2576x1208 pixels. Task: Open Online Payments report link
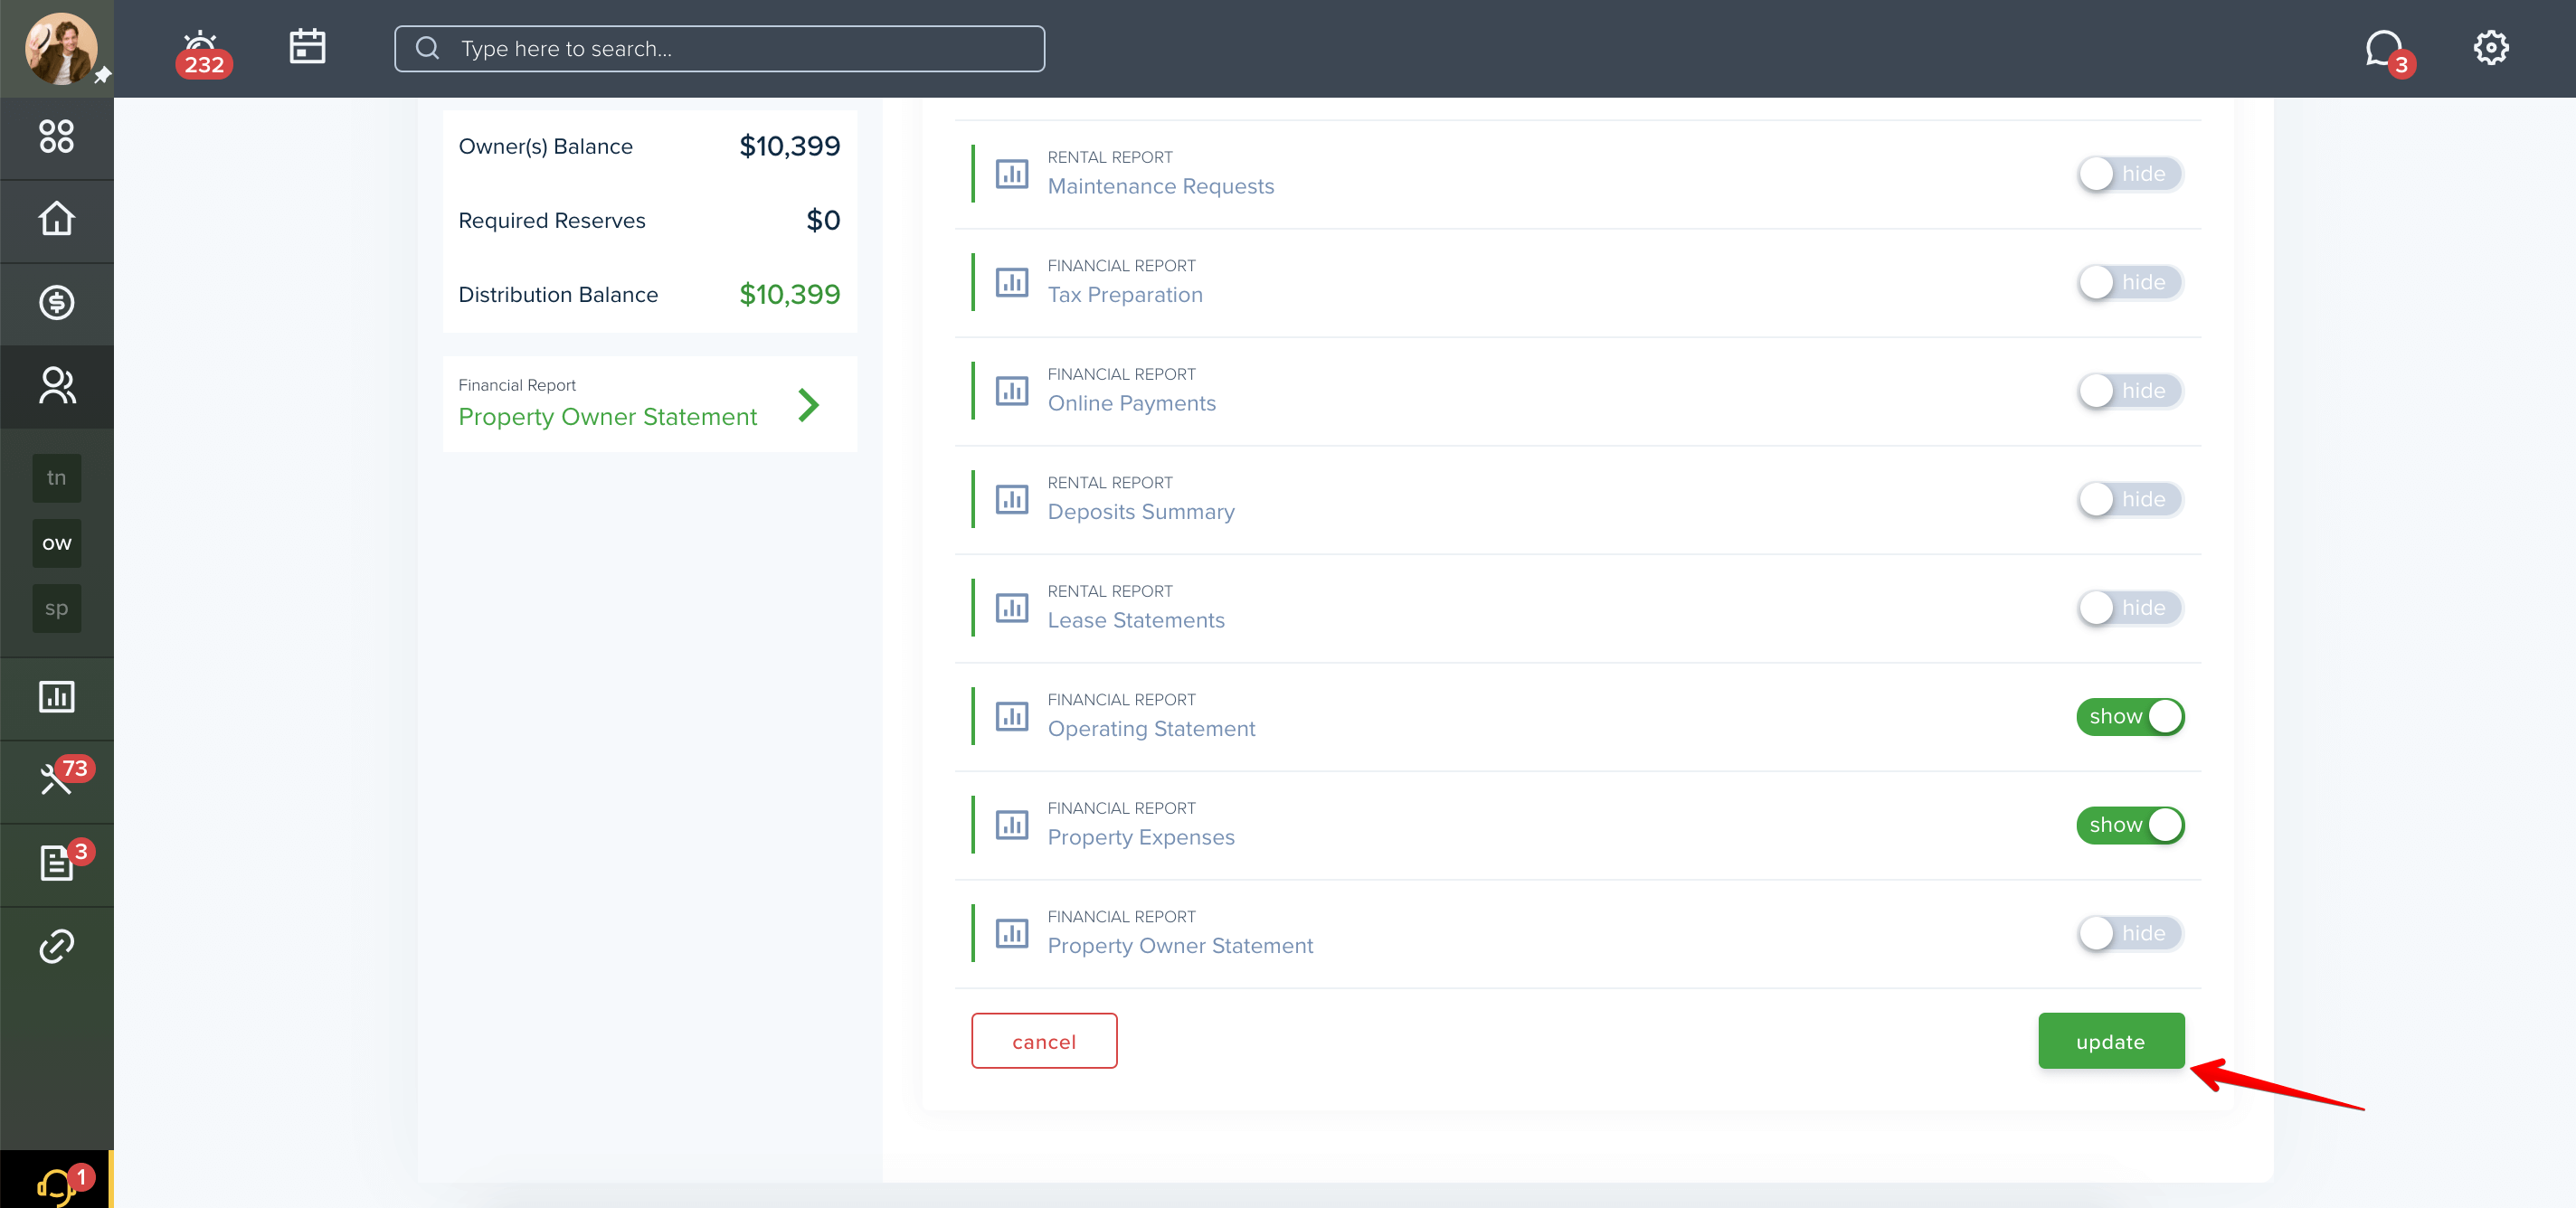tap(1131, 403)
